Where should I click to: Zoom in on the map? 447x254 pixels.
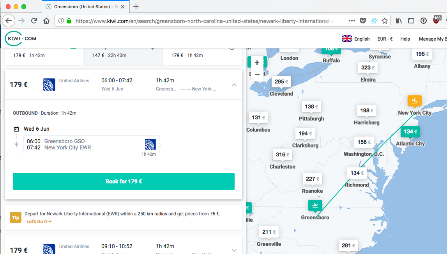(257, 62)
